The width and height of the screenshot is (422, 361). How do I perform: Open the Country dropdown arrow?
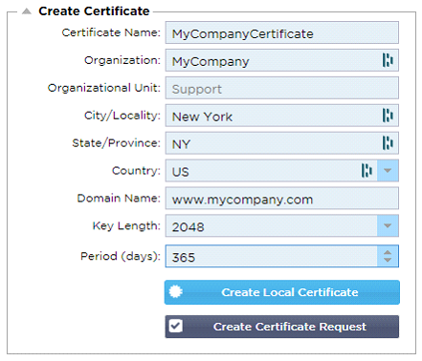click(x=388, y=171)
